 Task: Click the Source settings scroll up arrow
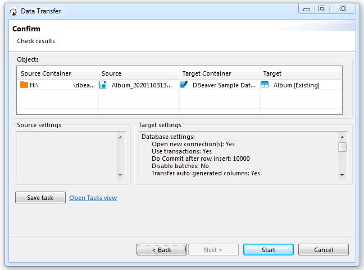[120, 137]
